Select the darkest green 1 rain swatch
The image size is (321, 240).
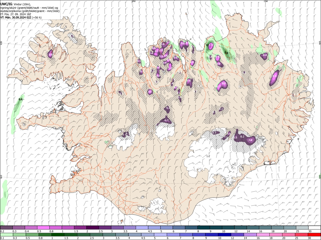point(58,234)
